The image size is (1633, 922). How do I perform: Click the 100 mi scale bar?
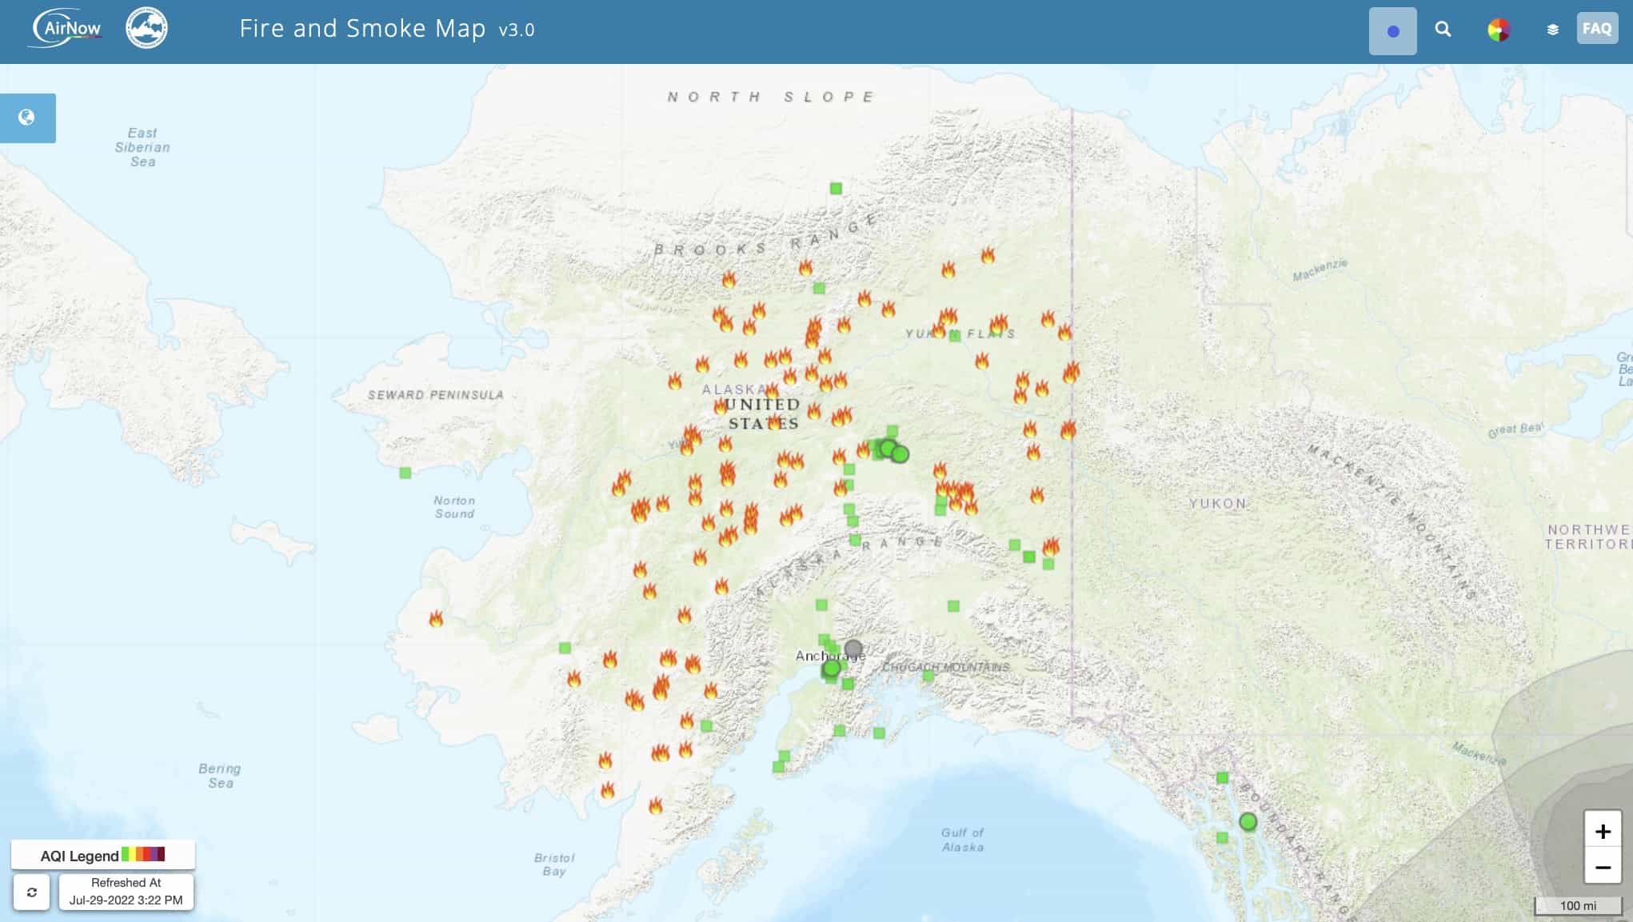(1578, 906)
